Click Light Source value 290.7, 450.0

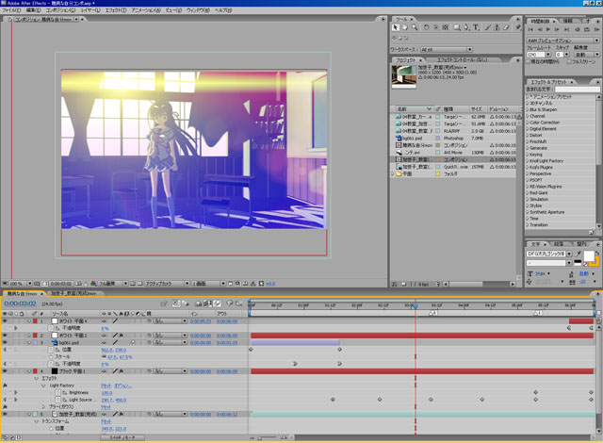[x=113, y=400]
